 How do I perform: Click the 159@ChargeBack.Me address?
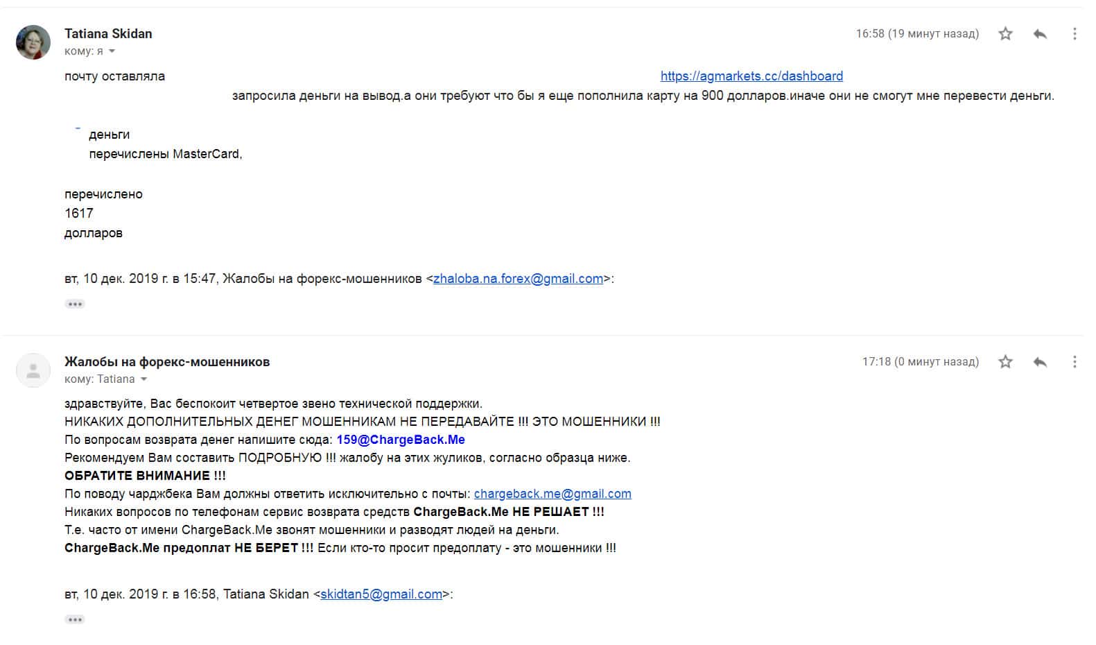[x=401, y=440]
